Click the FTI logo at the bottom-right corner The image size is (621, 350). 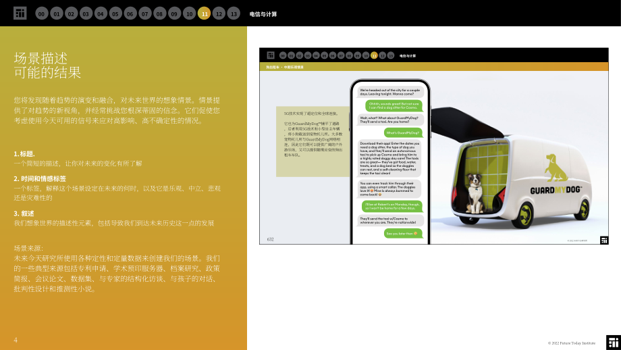click(614, 343)
